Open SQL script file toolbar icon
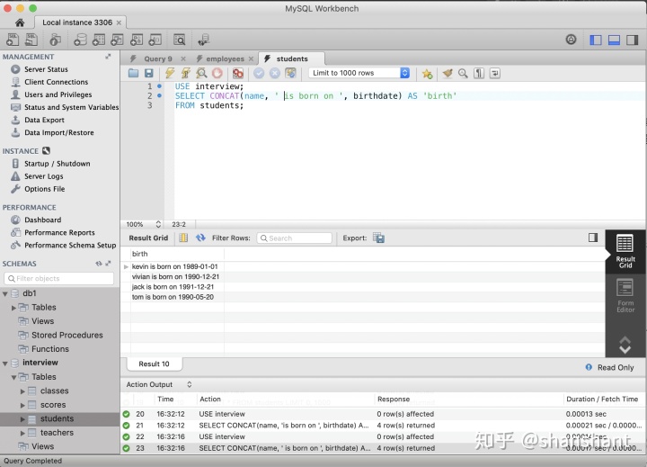Image resolution: width=647 pixels, height=467 pixels. pos(31,40)
